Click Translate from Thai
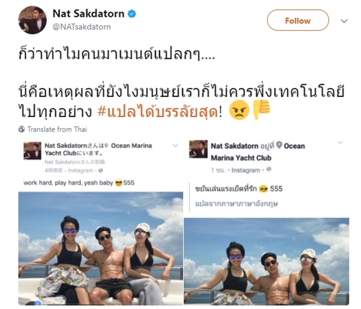This screenshot has height=309, width=361. tap(57, 129)
